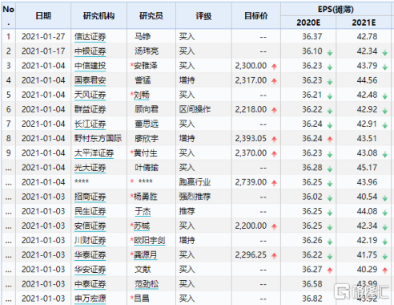Click red up arrow beside 2021E EPS 40.29
The width and height of the screenshot is (394, 305).
385,270
